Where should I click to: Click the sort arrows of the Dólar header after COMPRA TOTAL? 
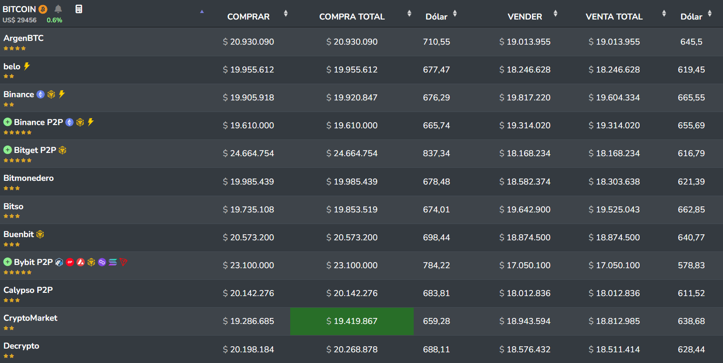click(455, 13)
